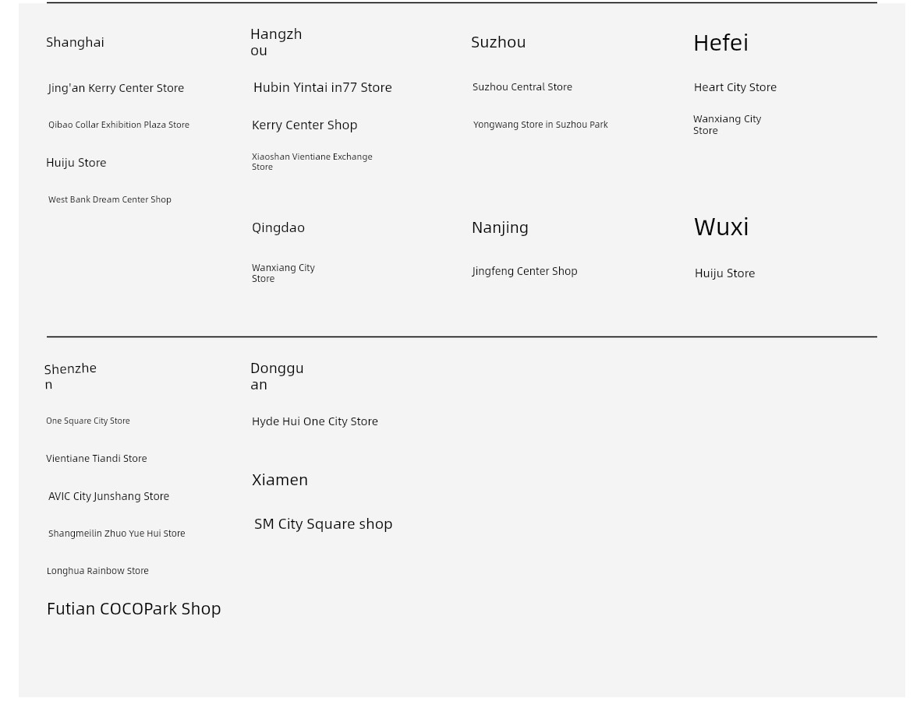This screenshot has height=715, width=924.
Task: Select AVIC City Junshang Store
Action: (108, 496)
